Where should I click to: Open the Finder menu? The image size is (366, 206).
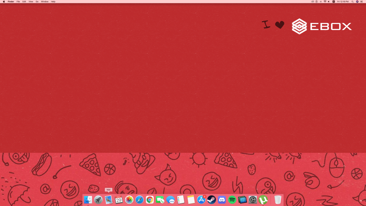11,2
